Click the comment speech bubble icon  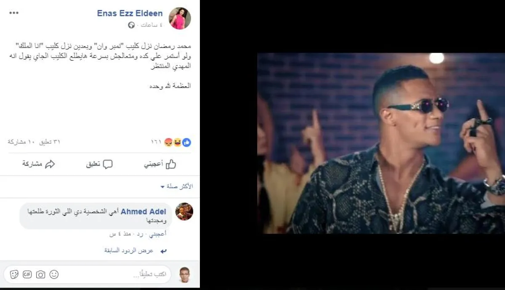coord(108,165)
